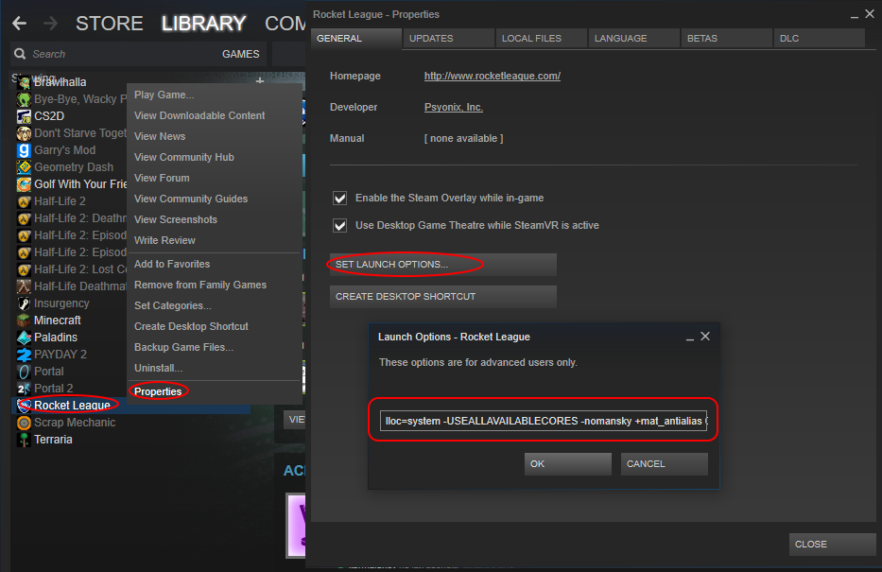Screen dimensions: 882x572
Task: Choose Write Review menu entry
Action: click(x=215, y=241)
